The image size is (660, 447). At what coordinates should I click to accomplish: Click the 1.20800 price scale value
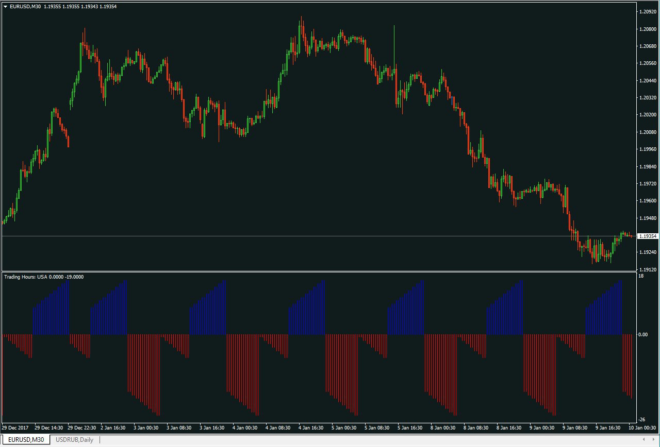[x=648, y=29]
